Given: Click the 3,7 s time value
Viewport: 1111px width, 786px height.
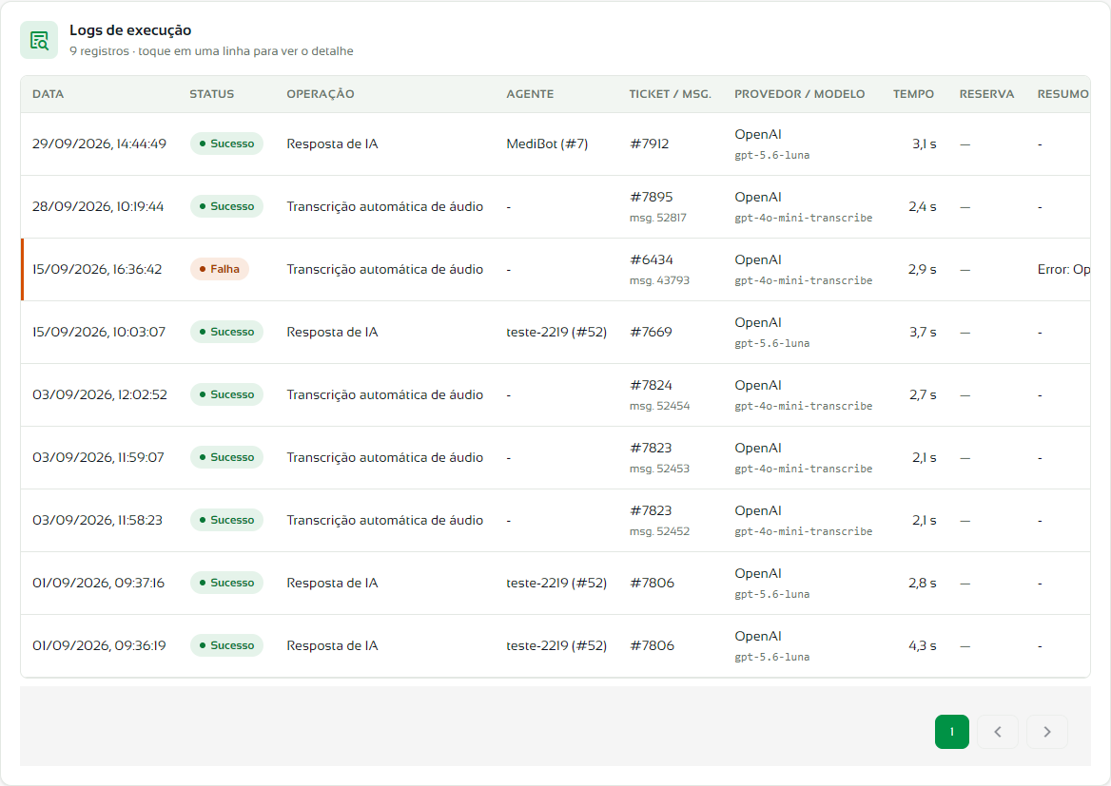Looking at the screenshot, I should pos(924,332).
